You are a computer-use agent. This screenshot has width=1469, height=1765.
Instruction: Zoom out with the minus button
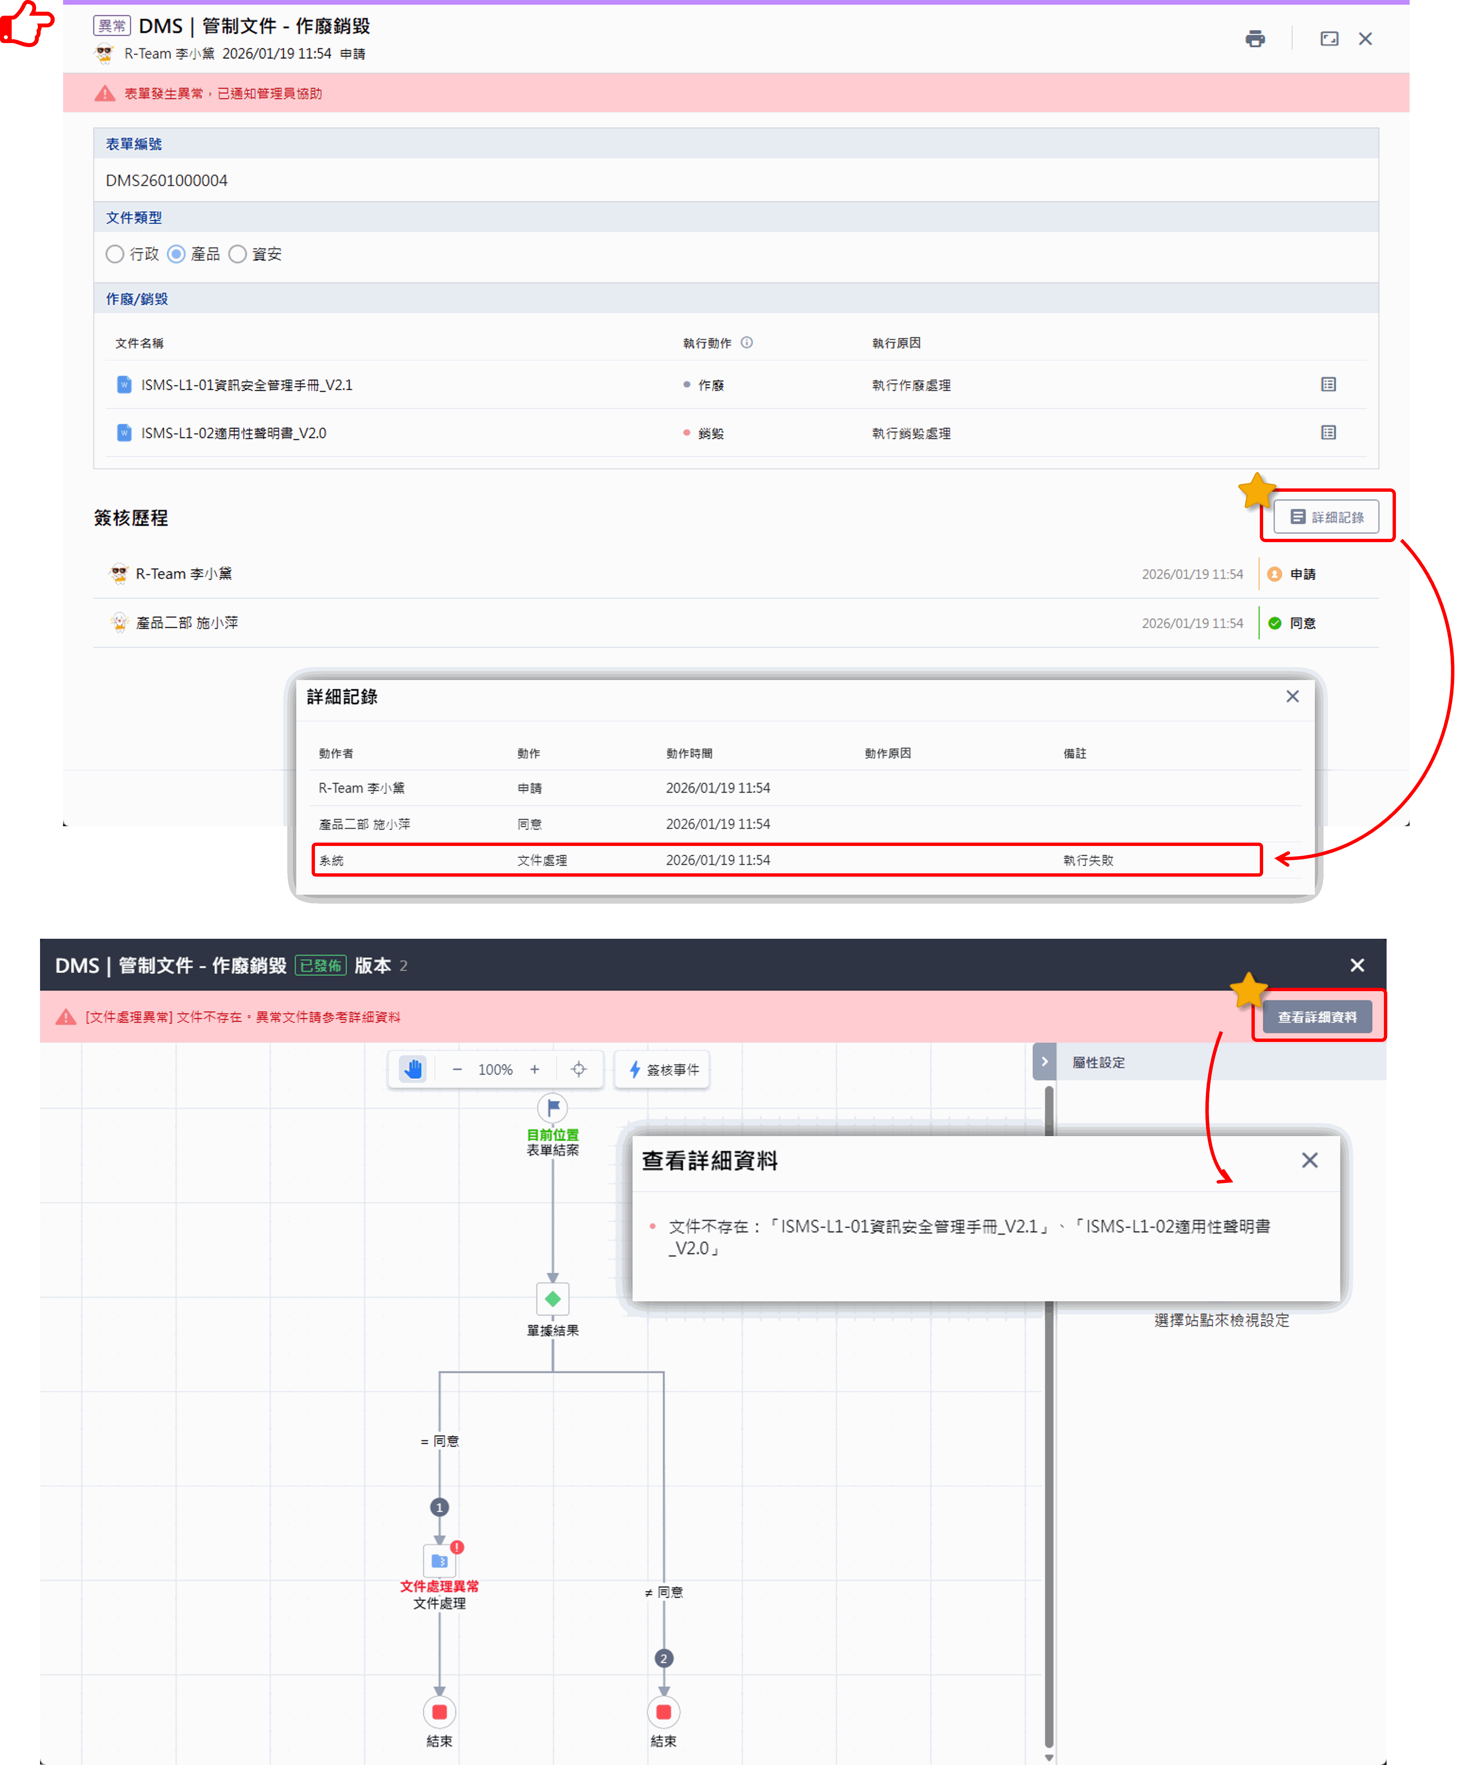457,1069
